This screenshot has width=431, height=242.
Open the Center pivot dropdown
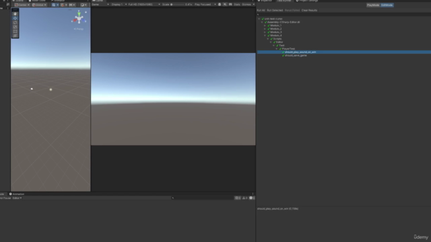point(22,5)
